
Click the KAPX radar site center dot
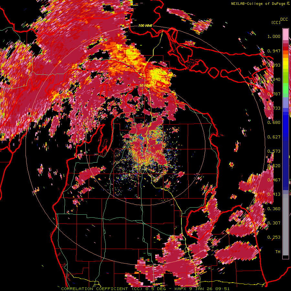click(145, 146)
